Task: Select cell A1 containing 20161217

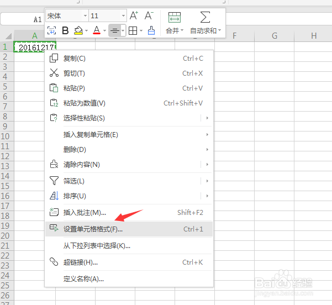Action: (35, 47)
